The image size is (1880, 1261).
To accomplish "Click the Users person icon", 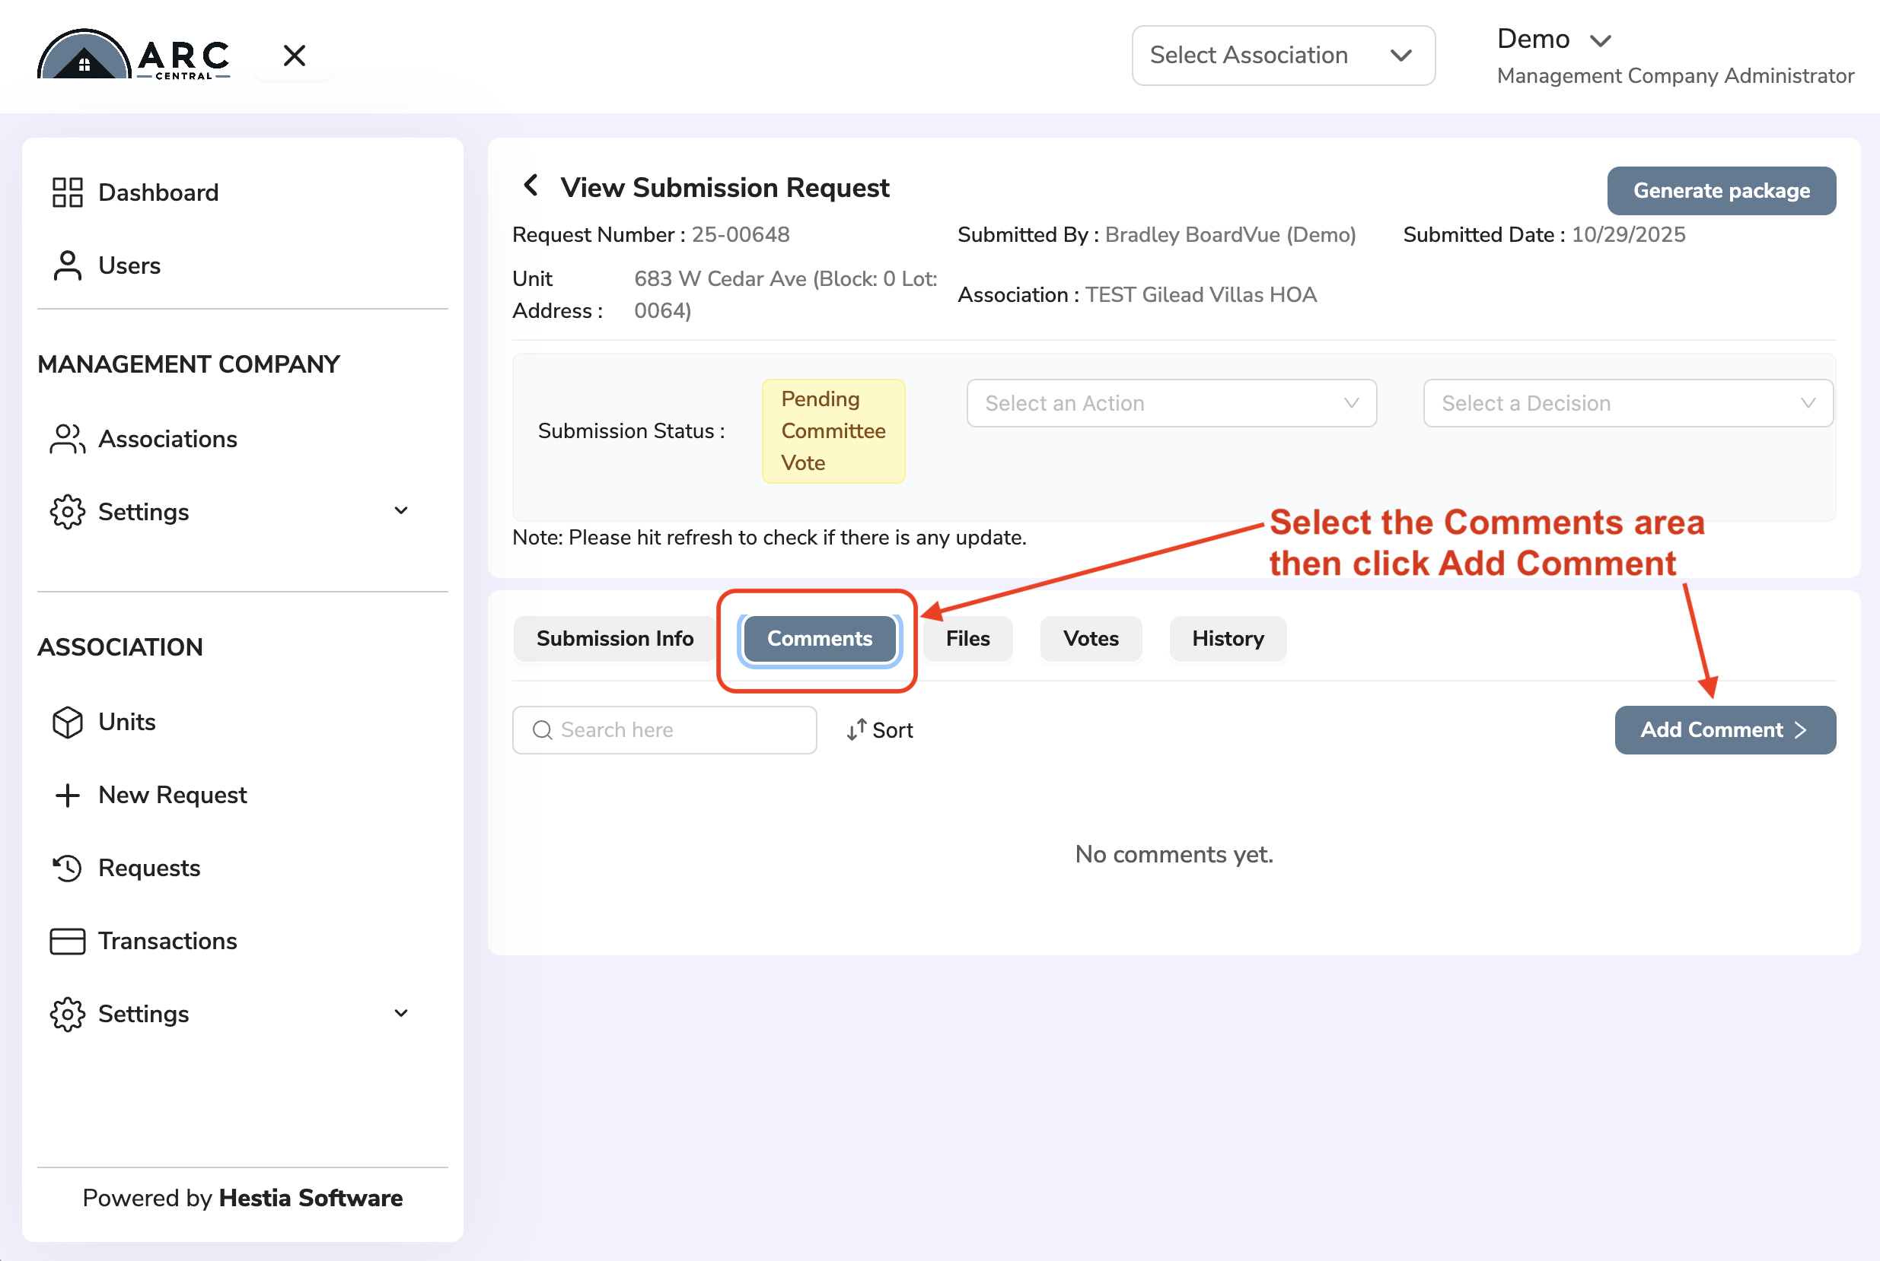I will 68,265.
